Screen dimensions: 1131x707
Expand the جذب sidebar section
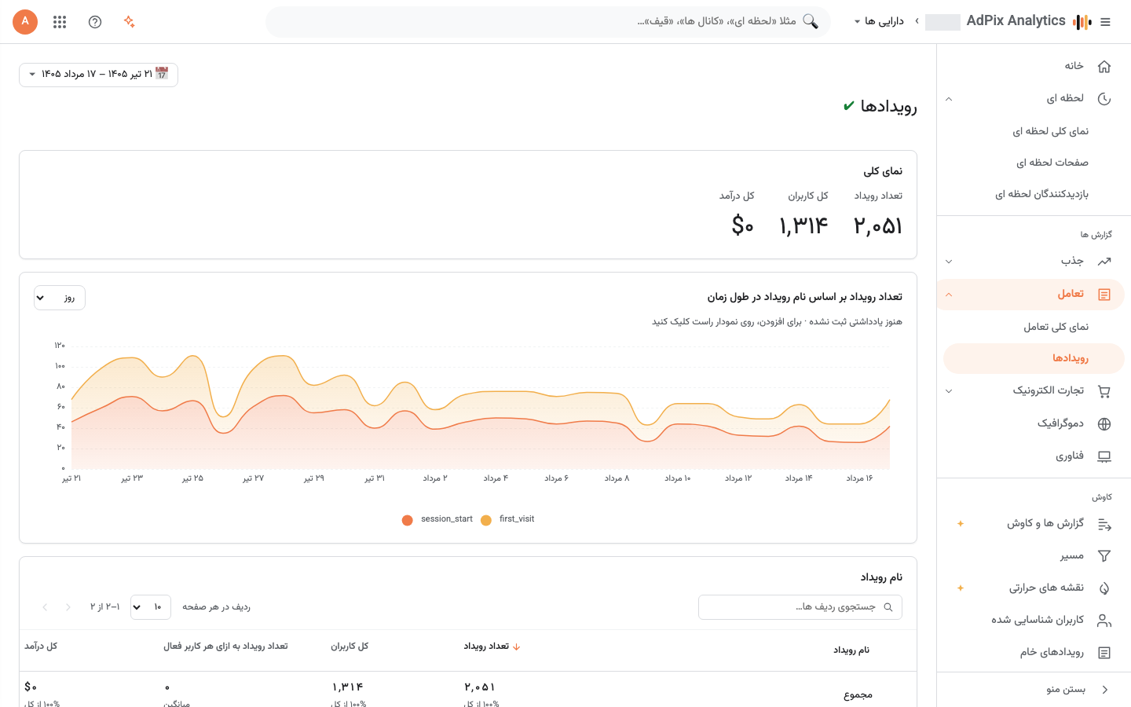tap(949, 262)
